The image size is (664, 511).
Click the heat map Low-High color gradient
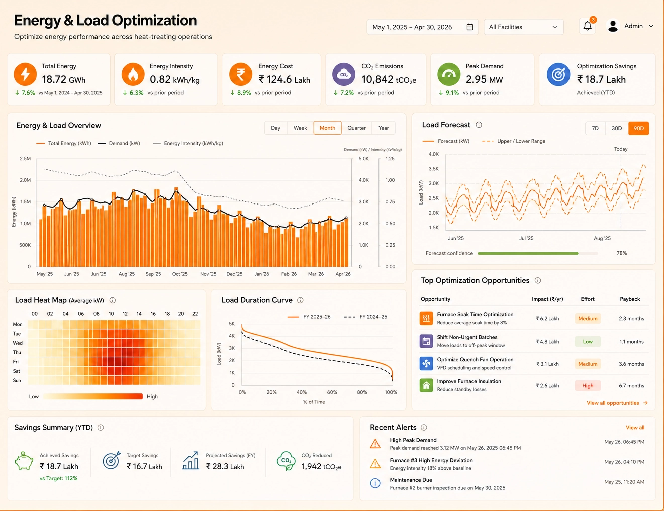[x=92, y=396]
